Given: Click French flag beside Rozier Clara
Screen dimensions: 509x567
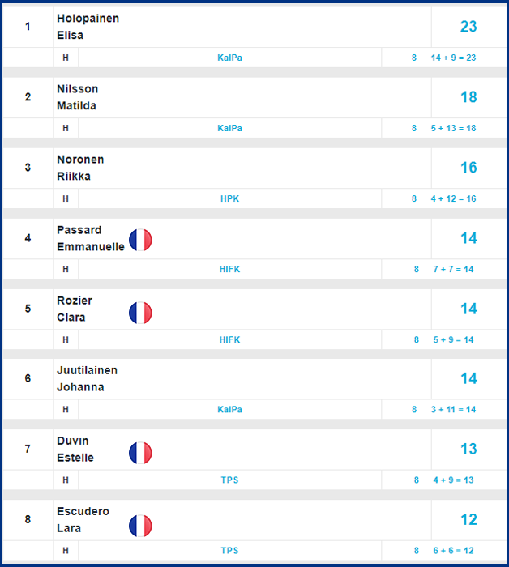Looking at the screenshot, I should click(x=140, y=313).
